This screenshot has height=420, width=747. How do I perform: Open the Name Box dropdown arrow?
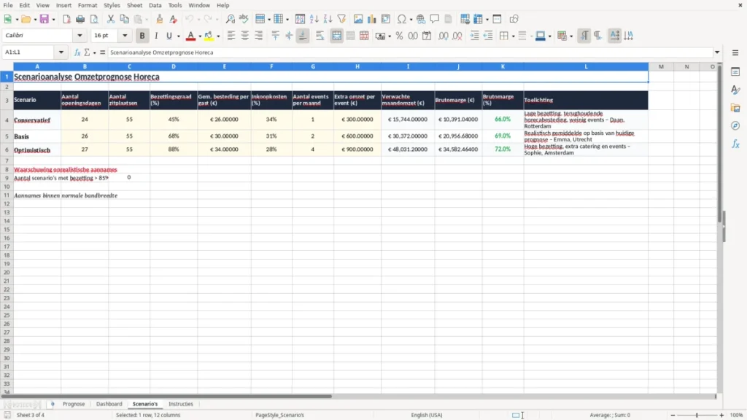61,52
